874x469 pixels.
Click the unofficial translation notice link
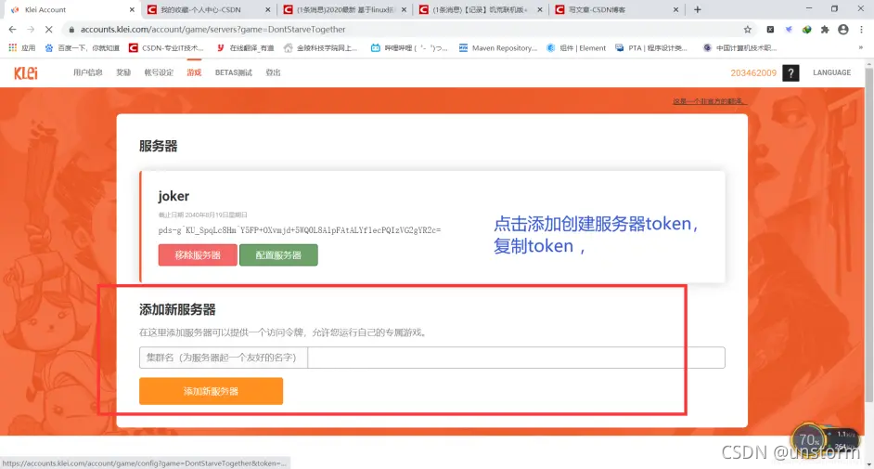709,101
